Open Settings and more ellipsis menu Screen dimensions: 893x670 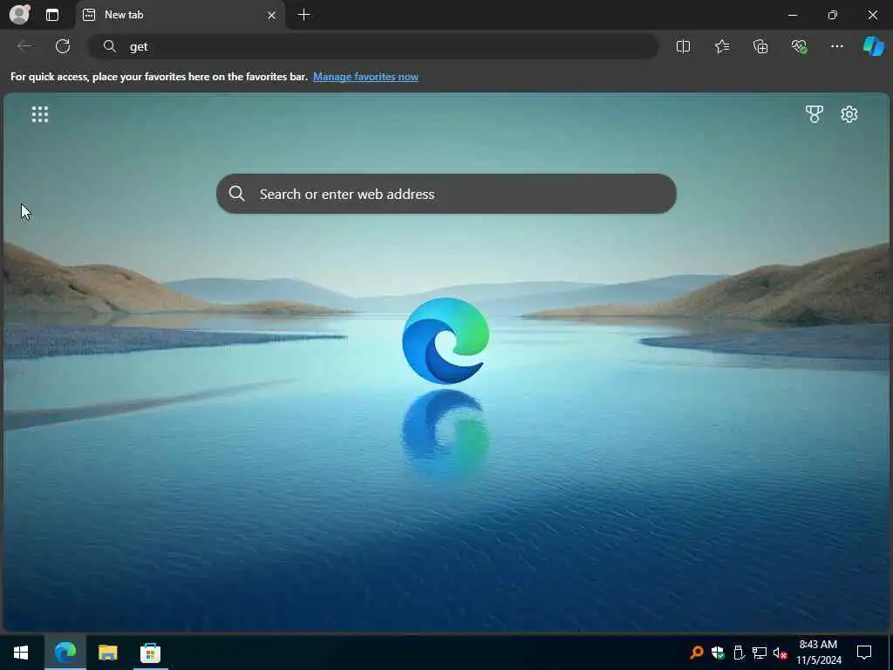click(836, 46)
